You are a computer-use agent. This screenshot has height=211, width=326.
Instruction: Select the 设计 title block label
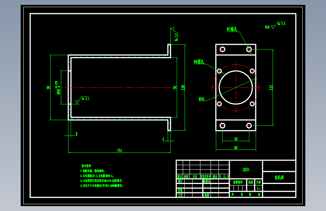pyautogui.click(x=180, y=181)
